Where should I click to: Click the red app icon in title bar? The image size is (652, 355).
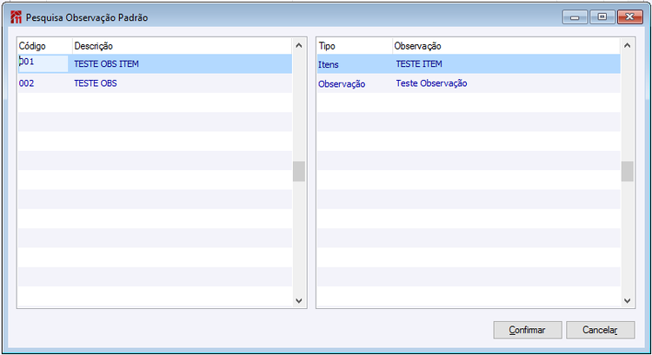(16, 17)
